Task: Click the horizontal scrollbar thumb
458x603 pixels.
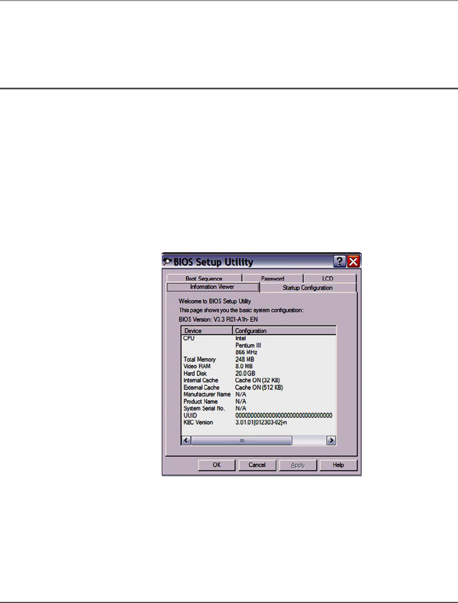Action: 241,440
